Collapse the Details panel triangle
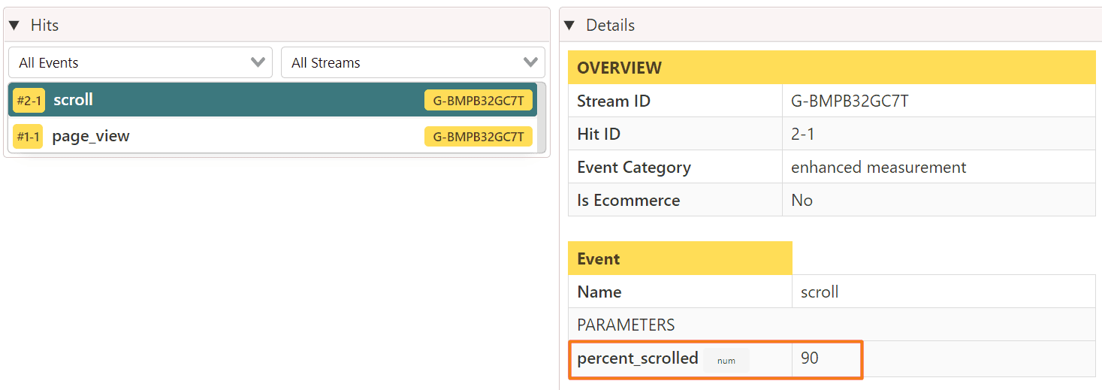Screen dimensions: 1102x390 coord(570,26)
